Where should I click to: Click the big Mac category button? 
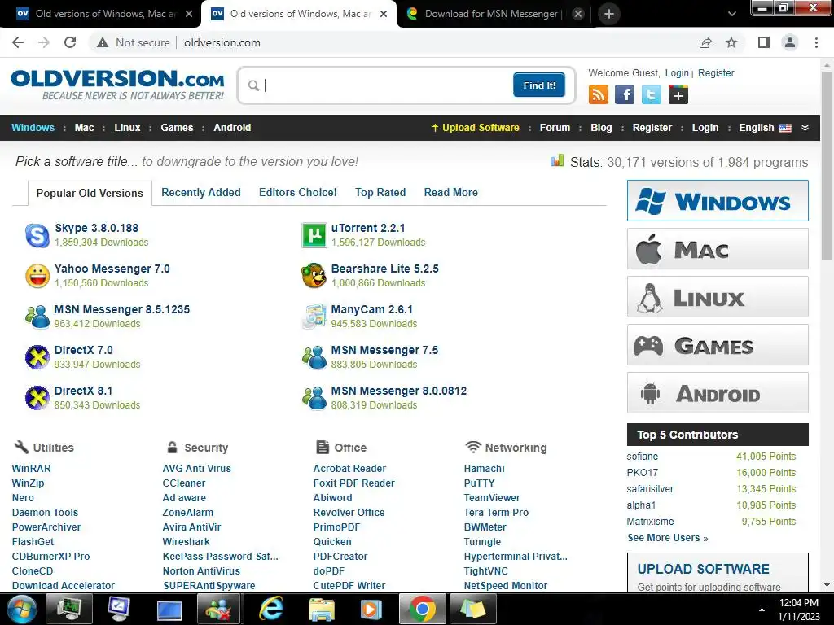pos(718,249)
